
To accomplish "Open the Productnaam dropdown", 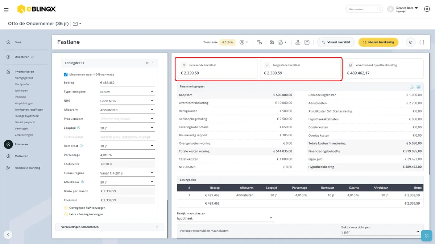I will (127, 119).
